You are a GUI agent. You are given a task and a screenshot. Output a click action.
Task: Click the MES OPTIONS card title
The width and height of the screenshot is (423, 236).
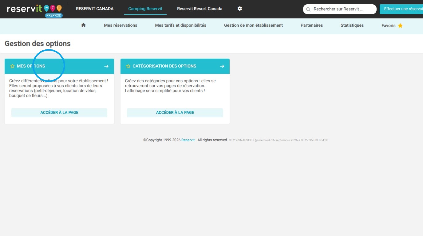point(31,66)
